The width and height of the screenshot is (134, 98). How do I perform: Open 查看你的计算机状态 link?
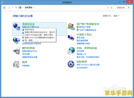(x=31, y=27)
